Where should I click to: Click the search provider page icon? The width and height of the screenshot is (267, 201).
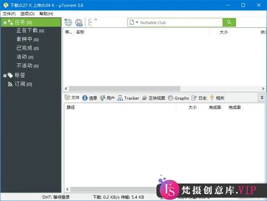tap(132, 22)
